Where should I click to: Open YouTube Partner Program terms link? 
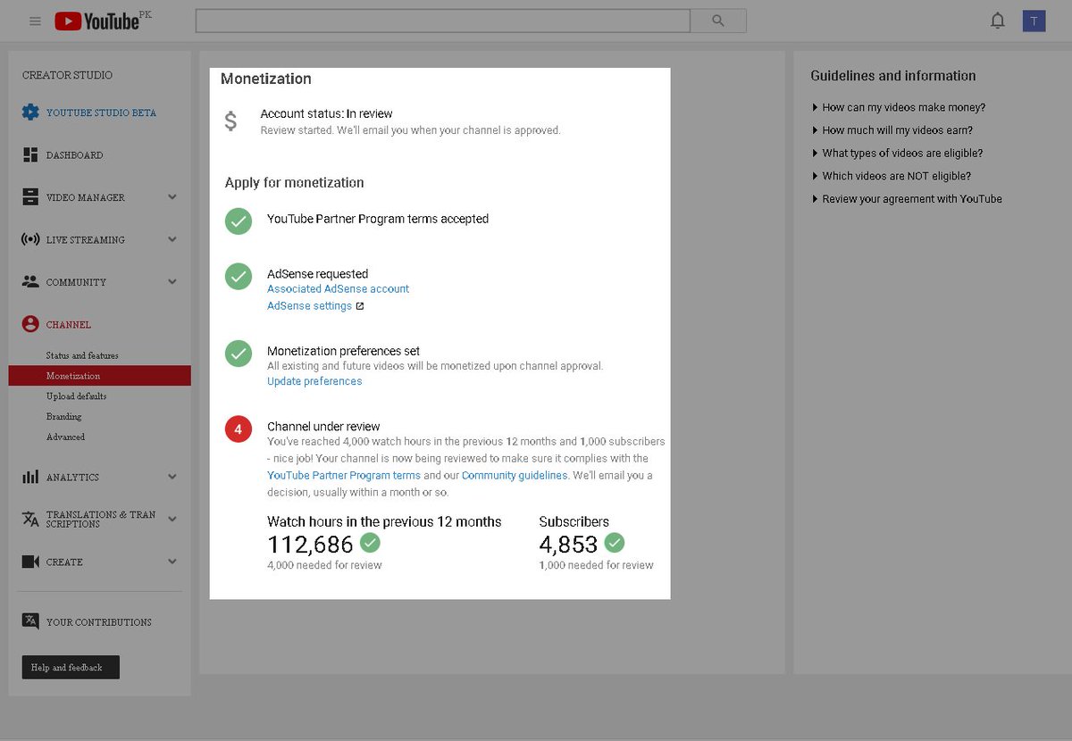tap(344, 476)
